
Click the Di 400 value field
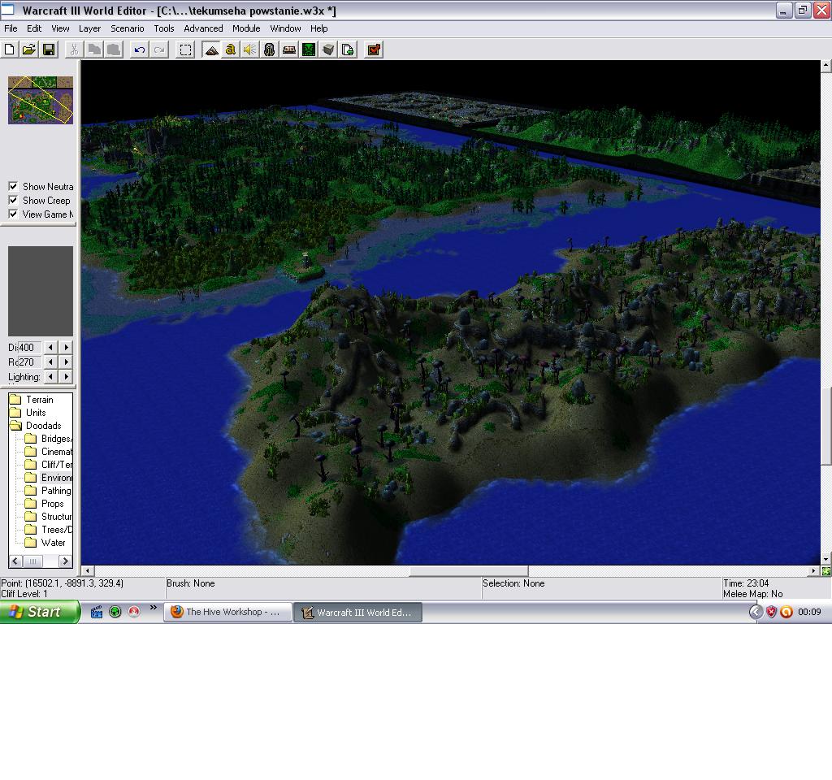click(28, 347)
